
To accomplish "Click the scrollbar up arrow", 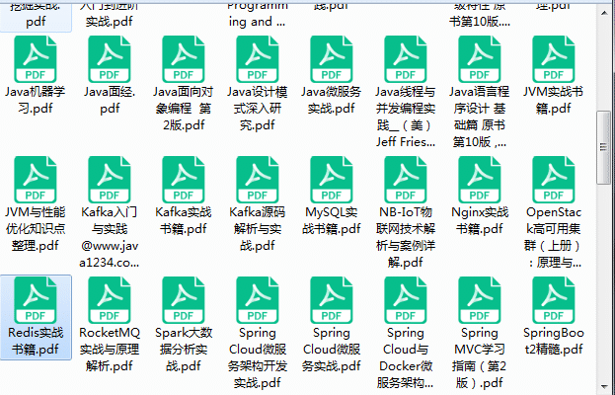I will pos(604,13).
